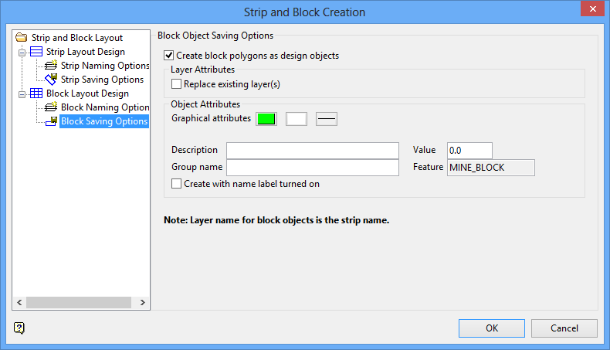Click the Description text field
The height and width of the screenshot is (350, 610).
[312, 150]
